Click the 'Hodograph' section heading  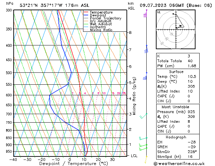176,137
